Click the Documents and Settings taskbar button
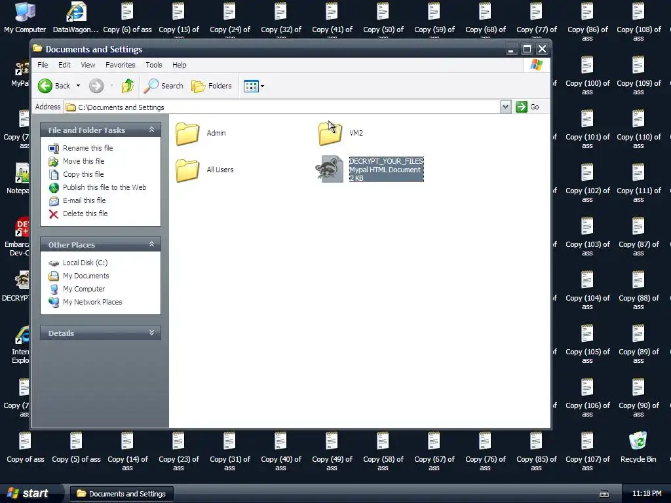This screenshot has width=671, height=503. [x=121, y=494]
